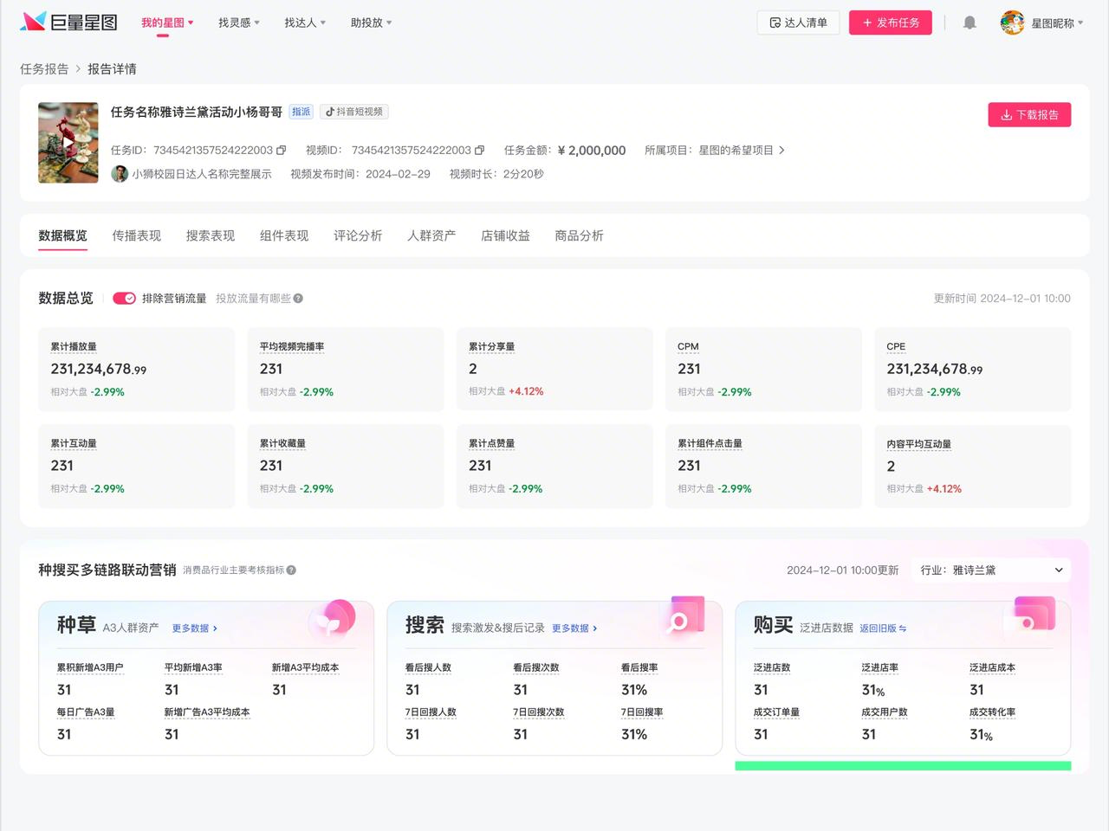The height and width of the screenshot is (831, 1109).
Task: Click the 平均视频完播率 metric card
Action: coord(345,370)
